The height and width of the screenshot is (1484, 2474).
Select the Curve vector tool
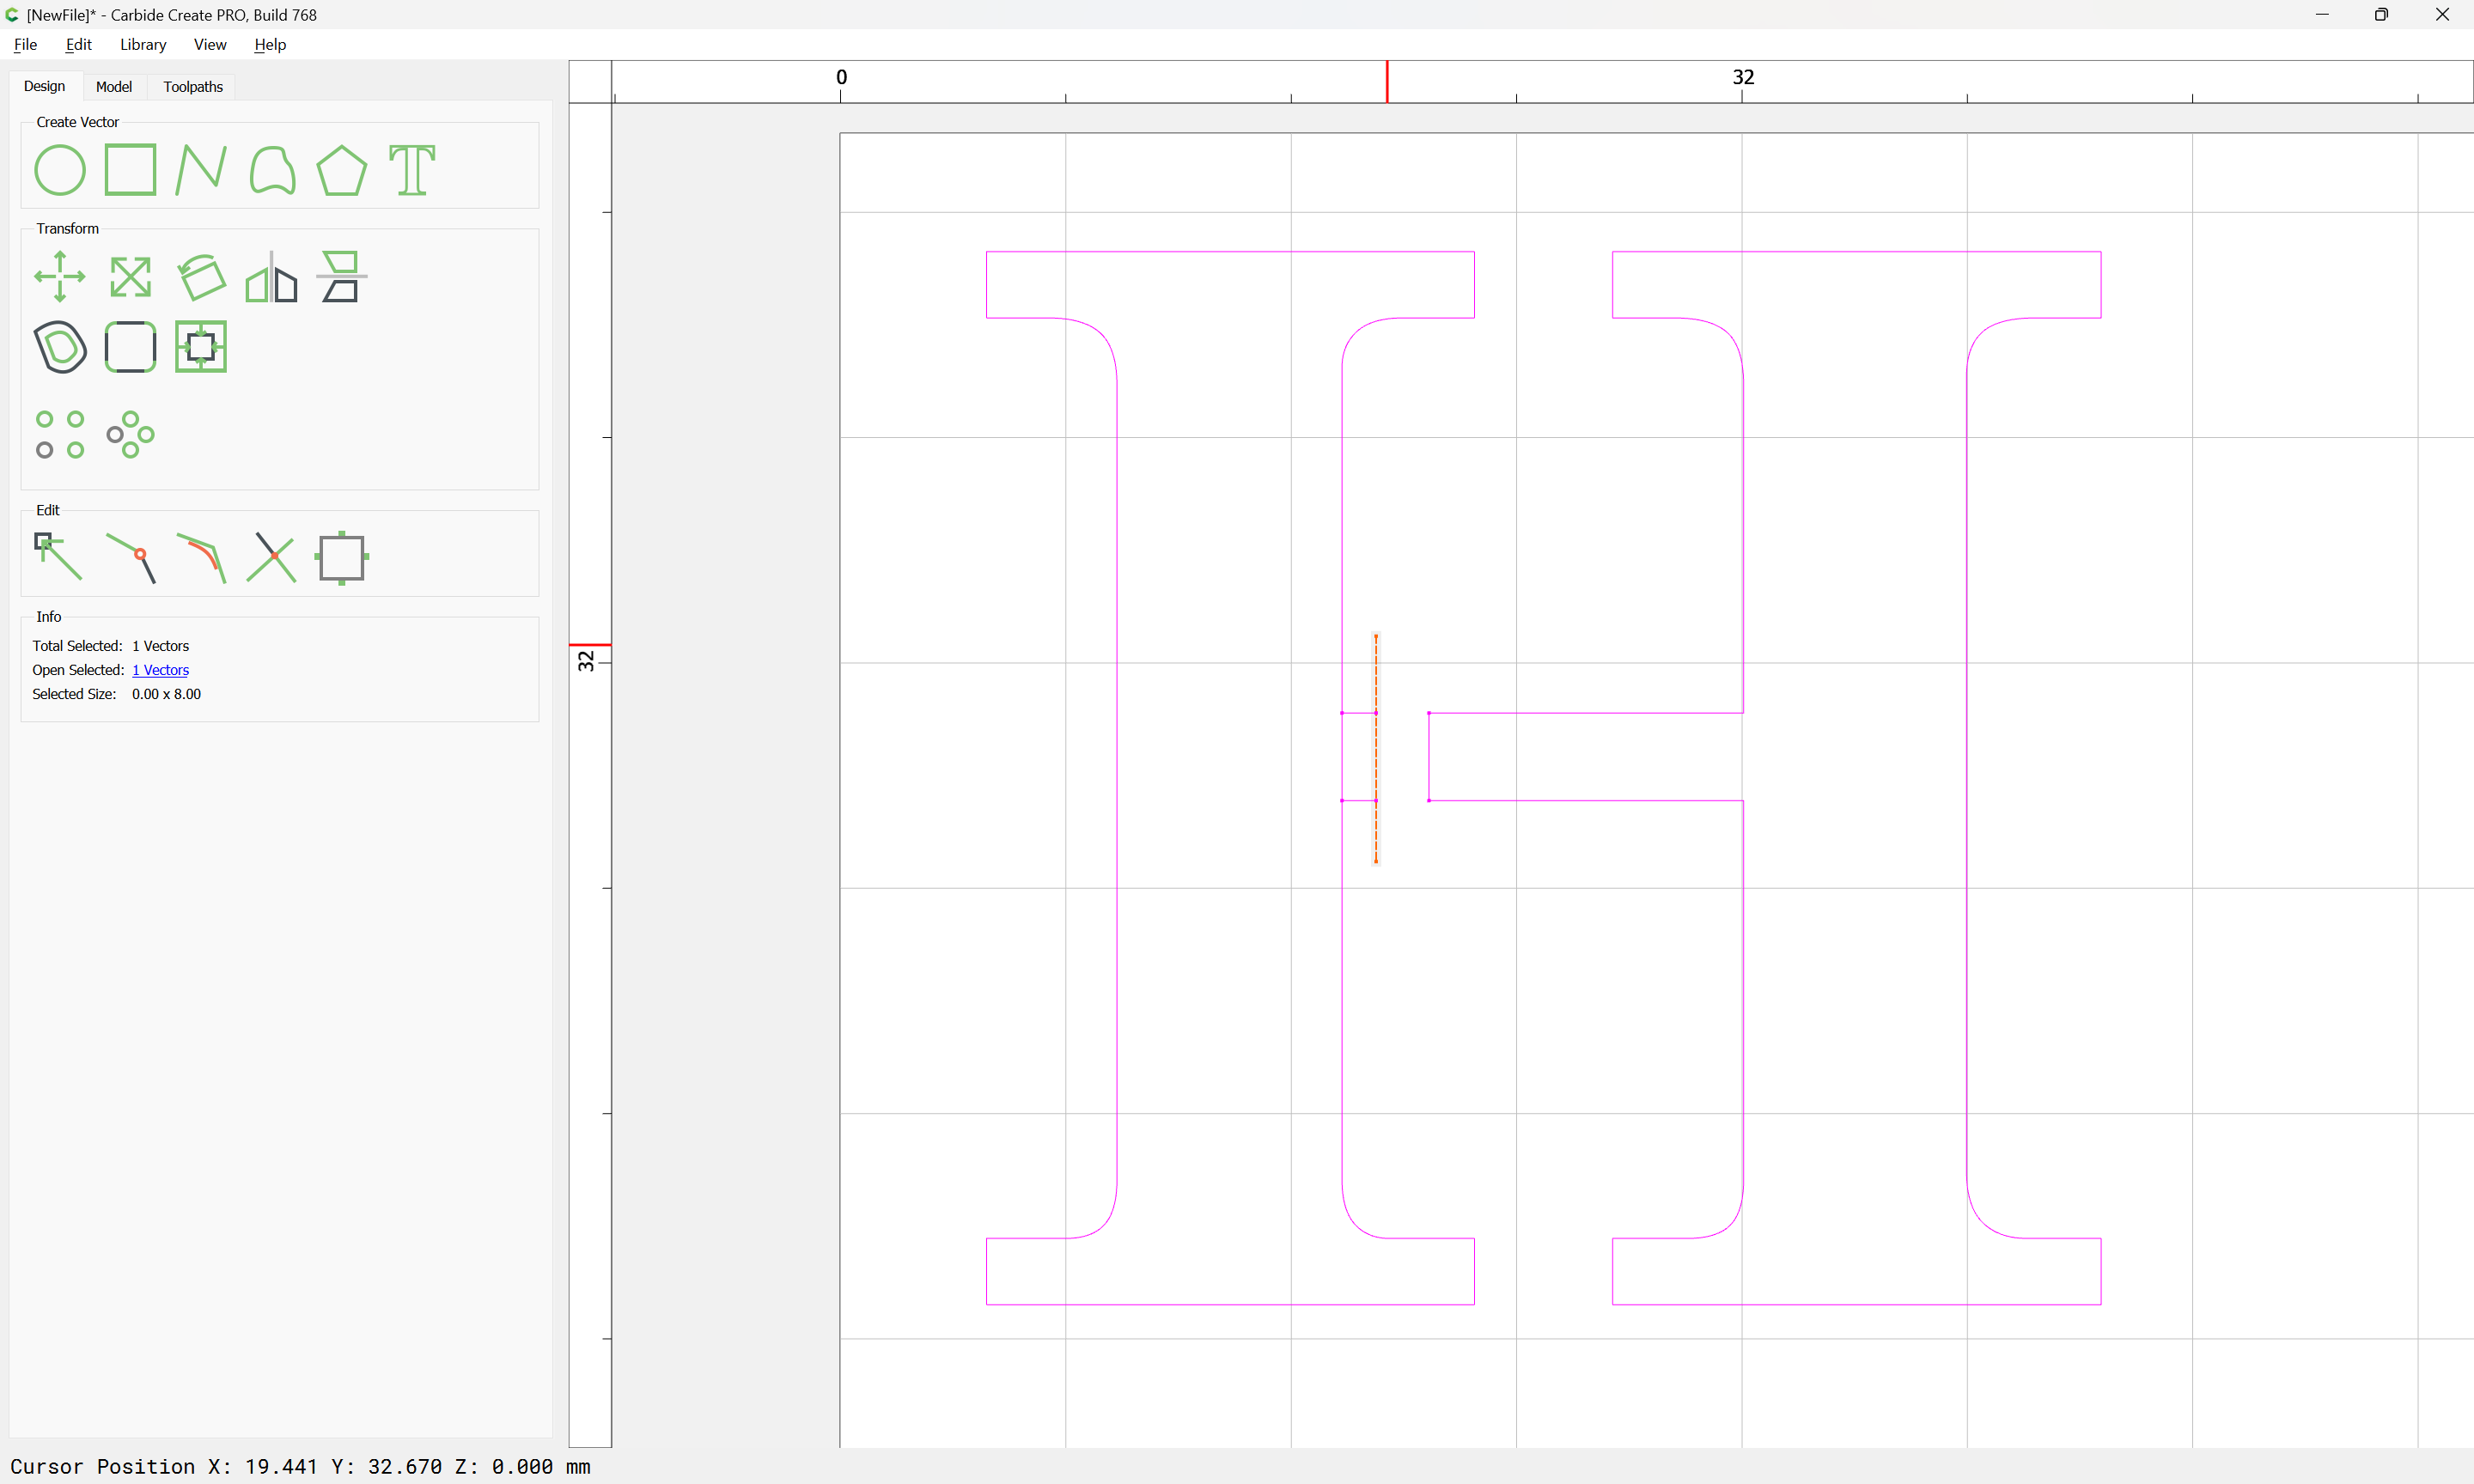point(272,170)
